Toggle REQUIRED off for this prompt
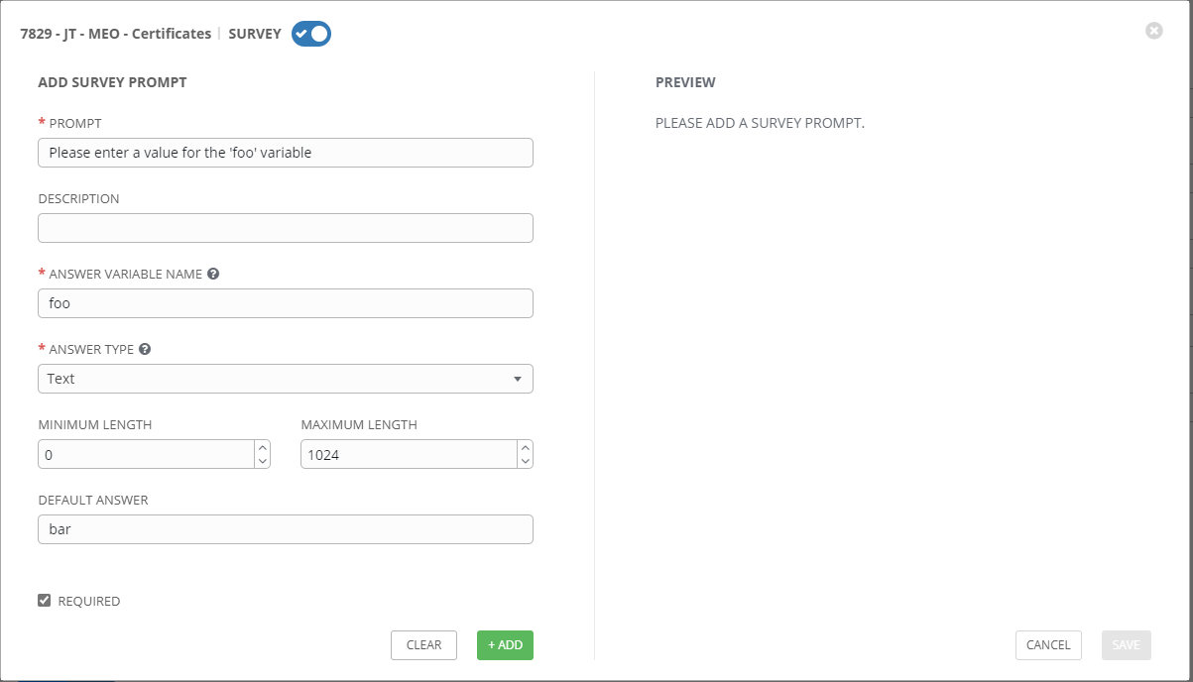The width and height of the screenshot is (1193, 682). 44,600
